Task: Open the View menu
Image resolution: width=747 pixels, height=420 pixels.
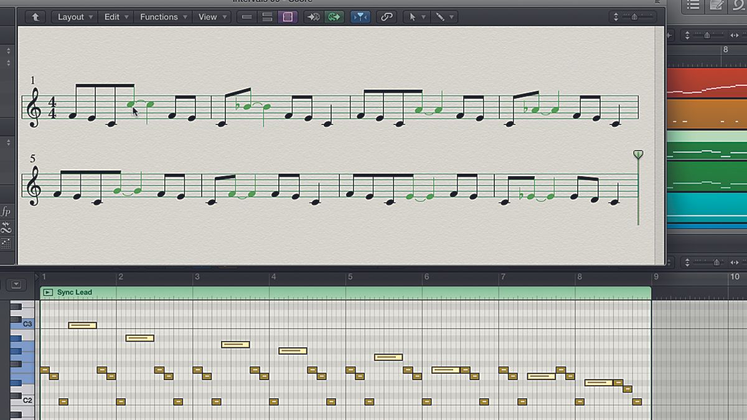Action: (x=208, y=17)
